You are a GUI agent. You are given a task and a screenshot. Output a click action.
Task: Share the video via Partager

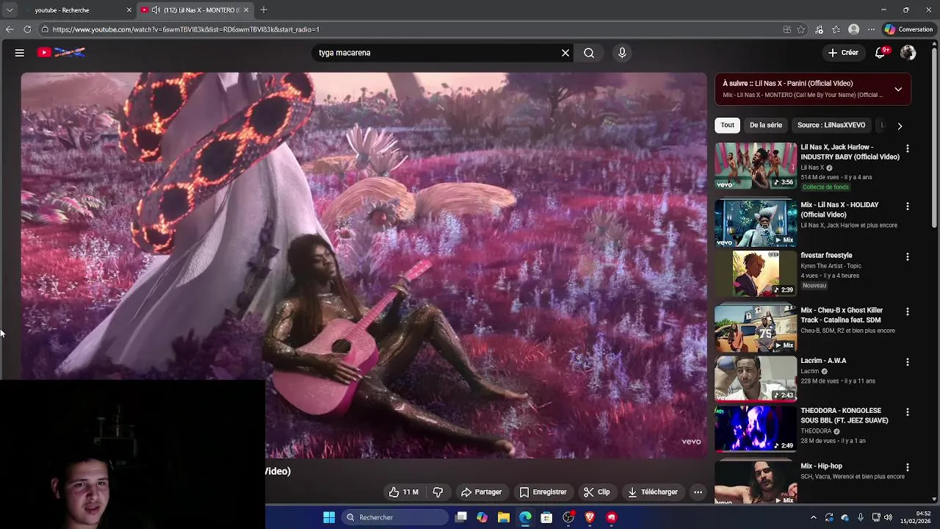point(481,492)
